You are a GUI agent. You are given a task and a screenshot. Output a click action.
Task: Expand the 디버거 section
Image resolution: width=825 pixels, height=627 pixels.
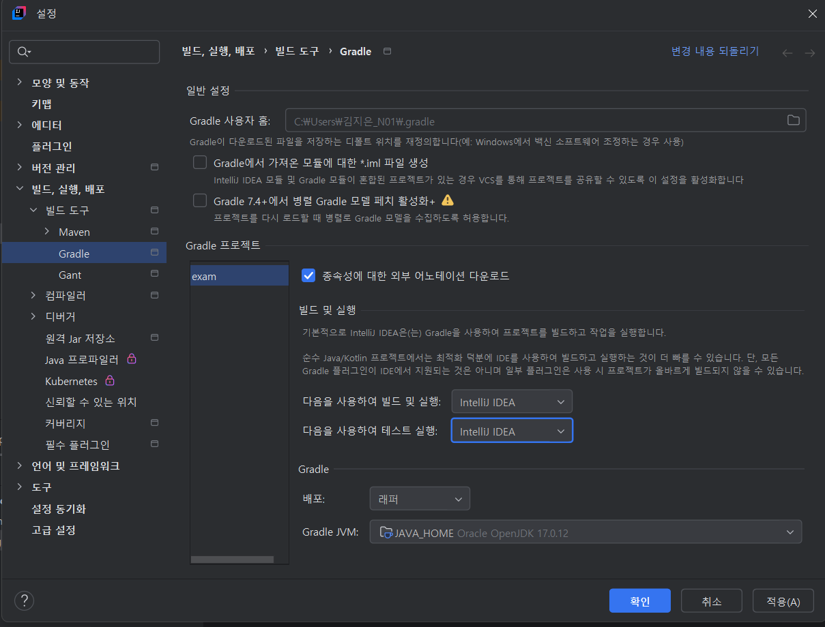pos(33,316)
